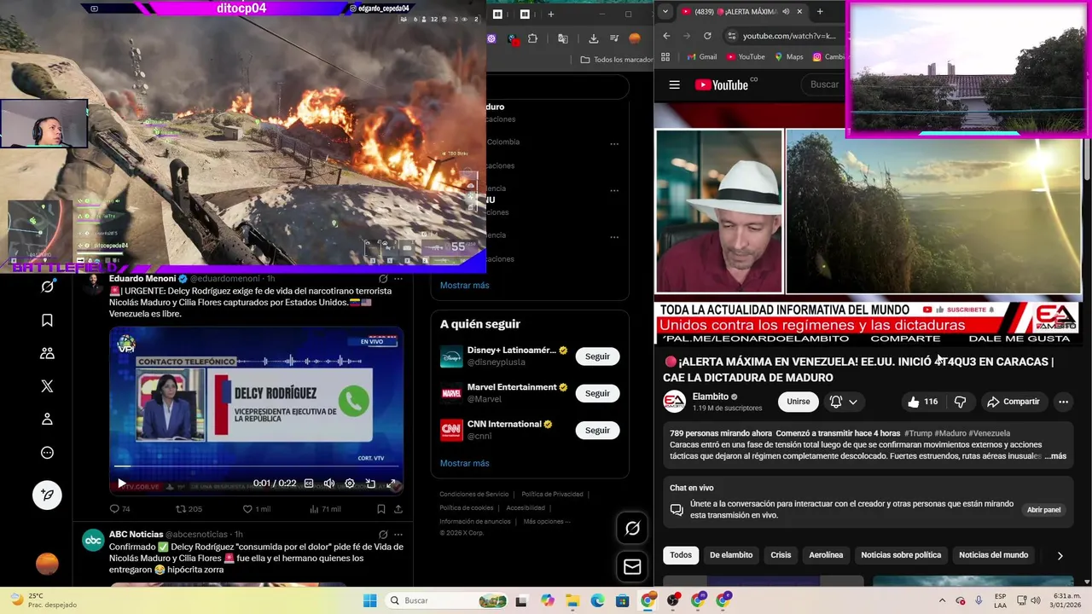Mute the YouTube tab via speaker icon
The height and width of the screenshot is (614, 1092).
(x=786, y=12)
